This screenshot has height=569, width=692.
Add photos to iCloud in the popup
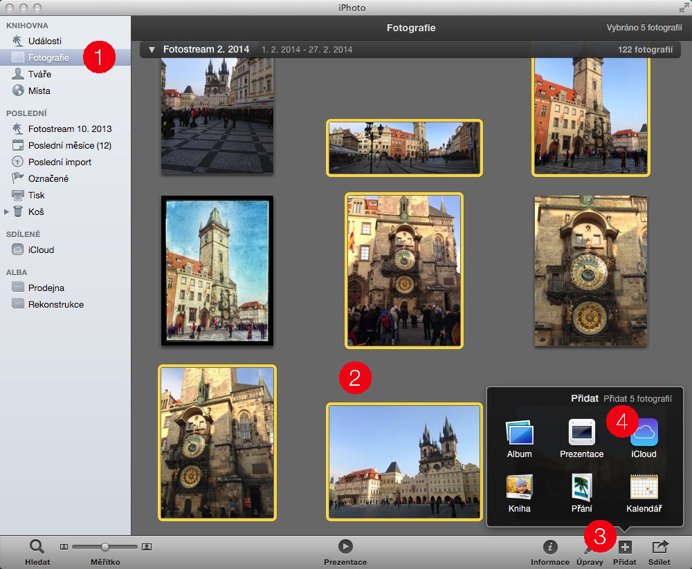point(644,433)
